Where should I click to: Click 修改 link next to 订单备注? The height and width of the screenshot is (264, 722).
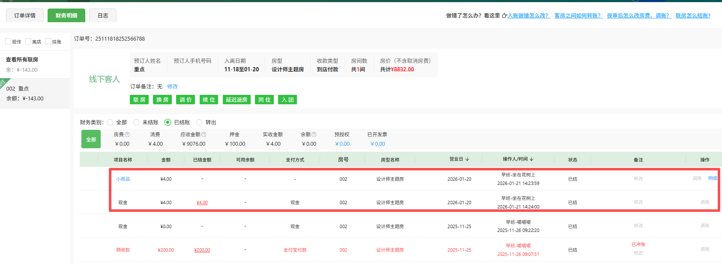172,87
